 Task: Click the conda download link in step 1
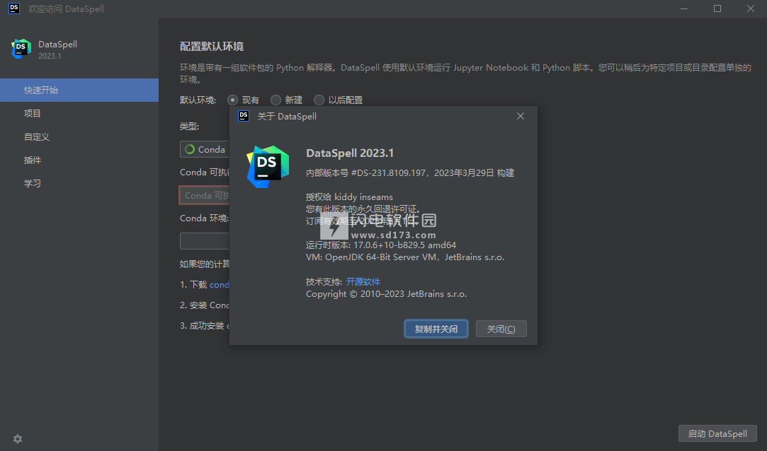(220, 285)
